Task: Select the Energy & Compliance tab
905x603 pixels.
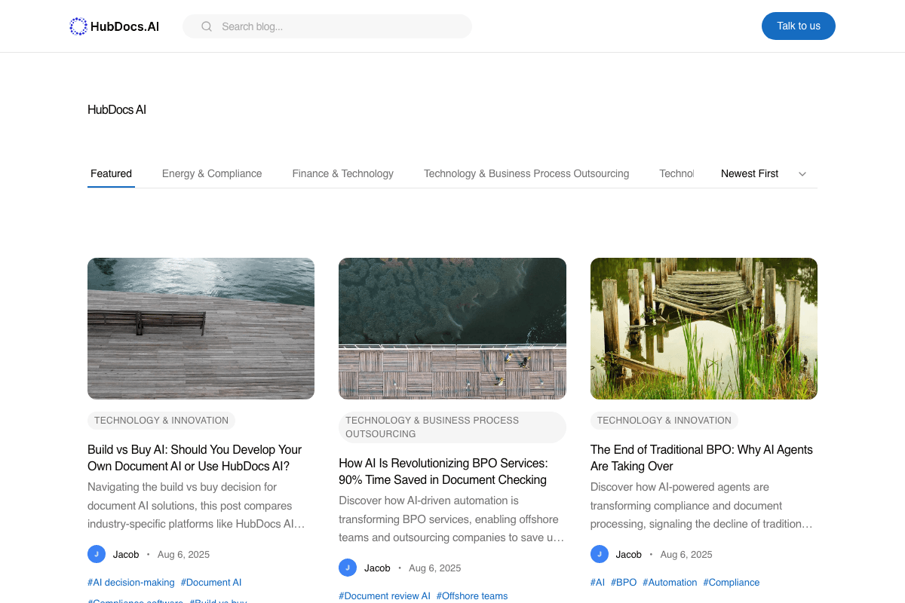Action: [x=212, y=173]
